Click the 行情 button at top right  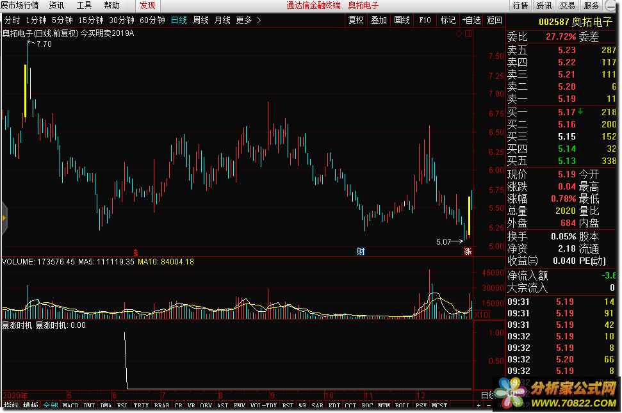pyautogui.click(x=520, y=6)
